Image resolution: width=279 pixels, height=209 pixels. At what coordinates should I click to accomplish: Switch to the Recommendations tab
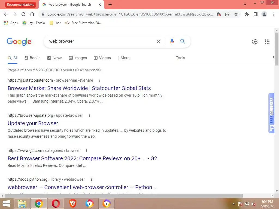tap(20, 5)
